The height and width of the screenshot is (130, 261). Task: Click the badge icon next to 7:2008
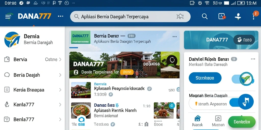111,94
